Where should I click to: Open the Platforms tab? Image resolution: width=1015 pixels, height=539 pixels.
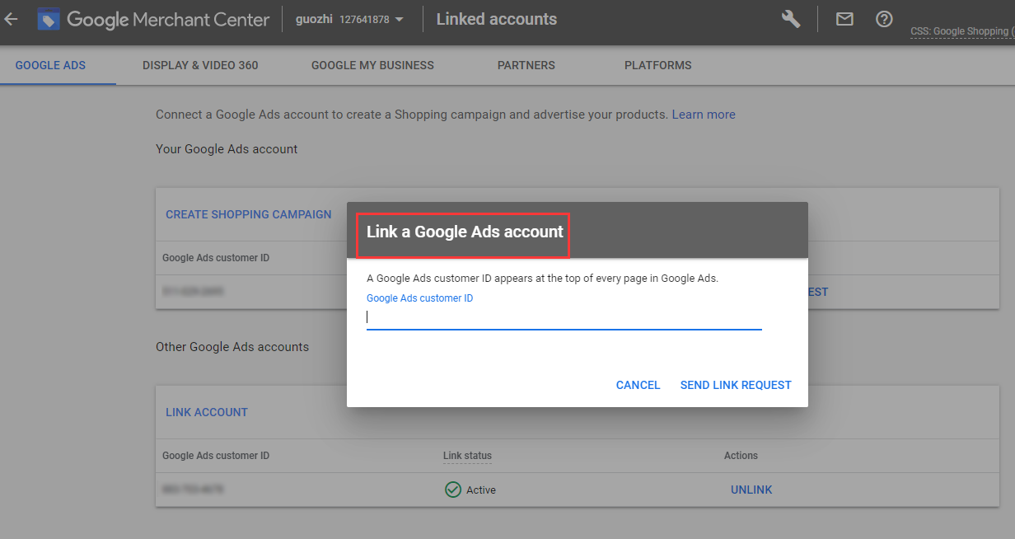(x=657, y=65)
